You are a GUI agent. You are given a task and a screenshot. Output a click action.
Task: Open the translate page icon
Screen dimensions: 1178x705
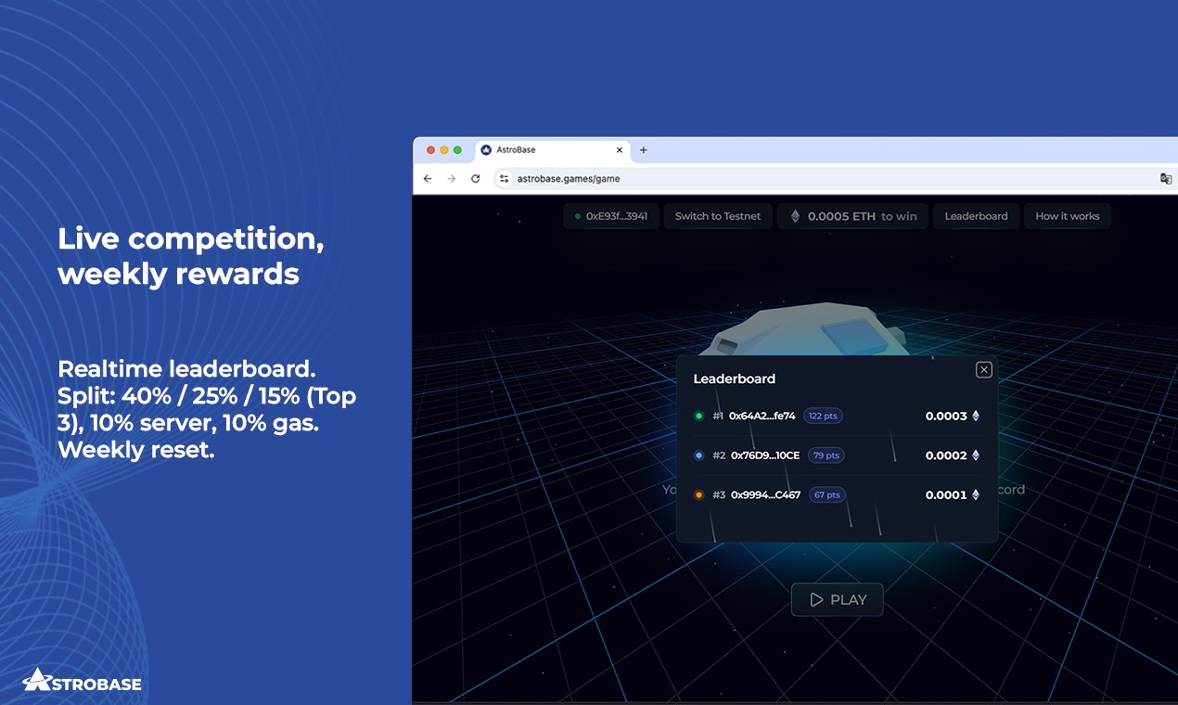click(x=1166, y=178)
